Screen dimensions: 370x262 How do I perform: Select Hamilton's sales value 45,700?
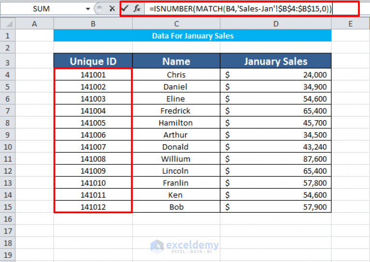(x=275, y=123)
